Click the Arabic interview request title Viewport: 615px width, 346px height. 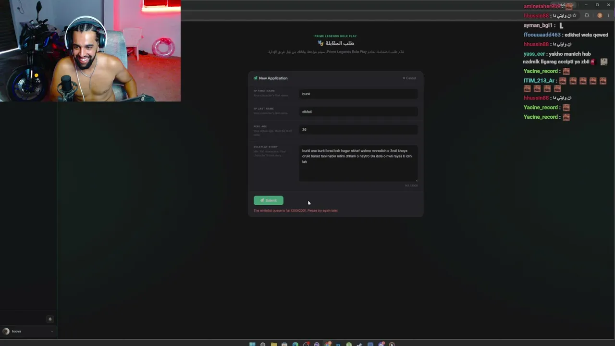[336, 43]
